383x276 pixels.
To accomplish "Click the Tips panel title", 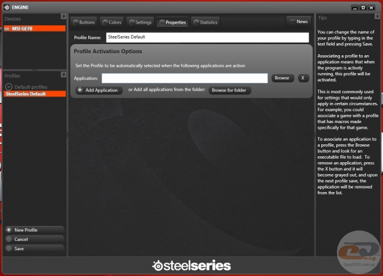I will [x=322, y=18].
